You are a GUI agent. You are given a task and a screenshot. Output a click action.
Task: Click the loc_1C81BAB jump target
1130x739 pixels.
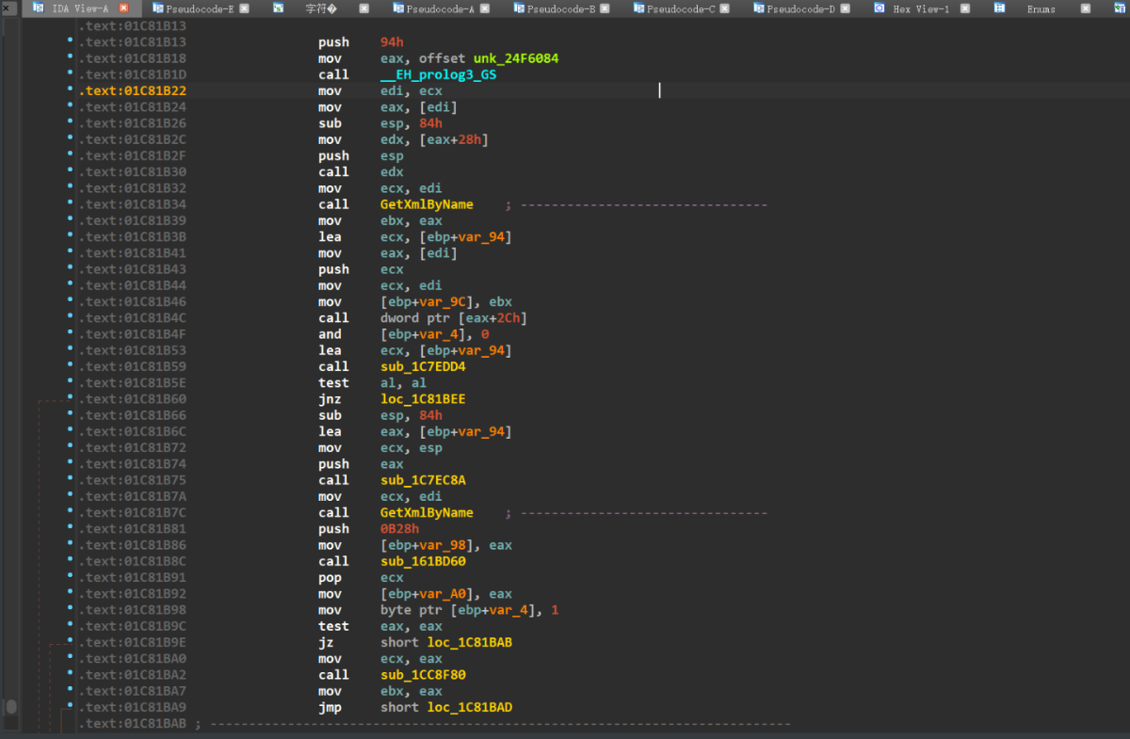[470, 643]
